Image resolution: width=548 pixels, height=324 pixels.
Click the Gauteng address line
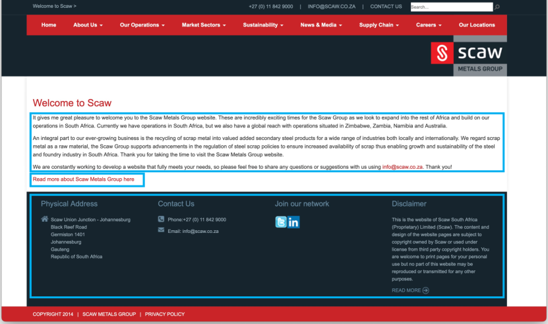[x=60, y=249]
